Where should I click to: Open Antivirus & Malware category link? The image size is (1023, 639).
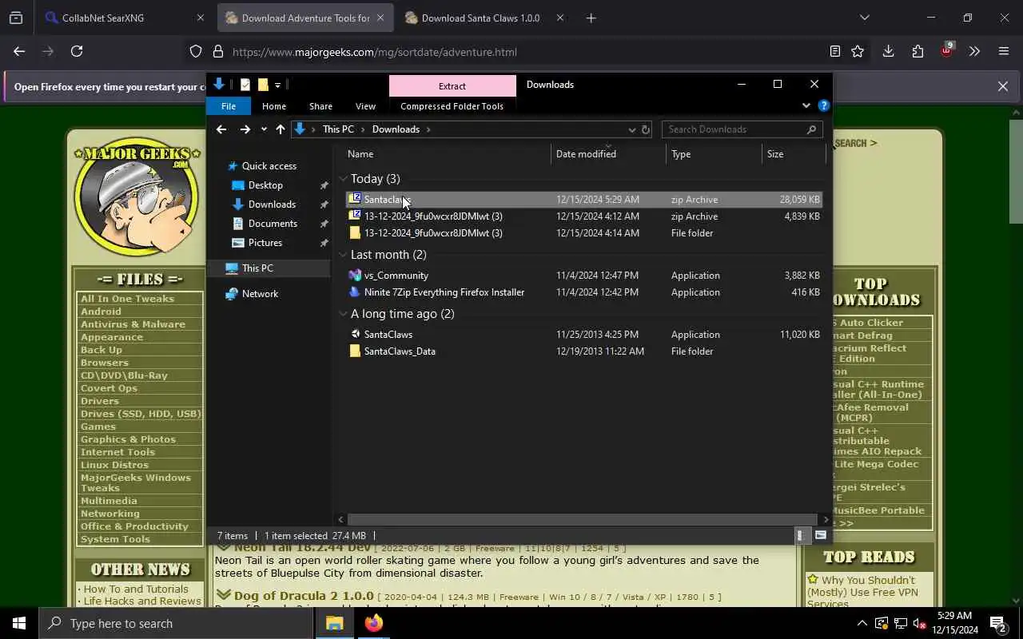pyautogui.click(x=133, y=324)
